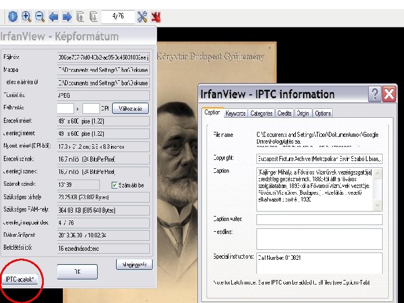Screen dimensions: 404x303
Task: Zoom out with the minus magnifier icon
Action: point(40,17)
